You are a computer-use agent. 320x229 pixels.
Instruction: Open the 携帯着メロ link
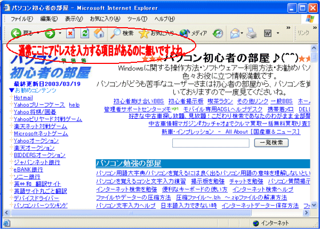pos(281,109)
